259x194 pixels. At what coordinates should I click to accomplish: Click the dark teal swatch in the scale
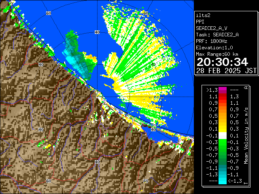[223, 168]
